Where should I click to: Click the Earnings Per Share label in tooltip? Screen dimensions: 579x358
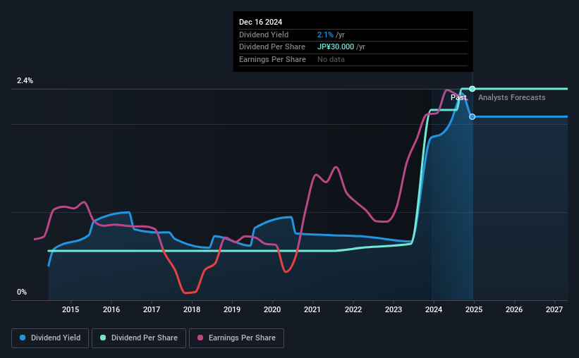(x=272, y=59)
